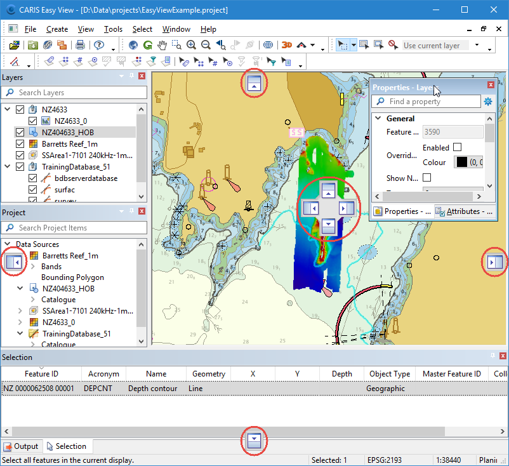Open the 3D view toolbar button
509x466 pixels.
coord(287,45)
